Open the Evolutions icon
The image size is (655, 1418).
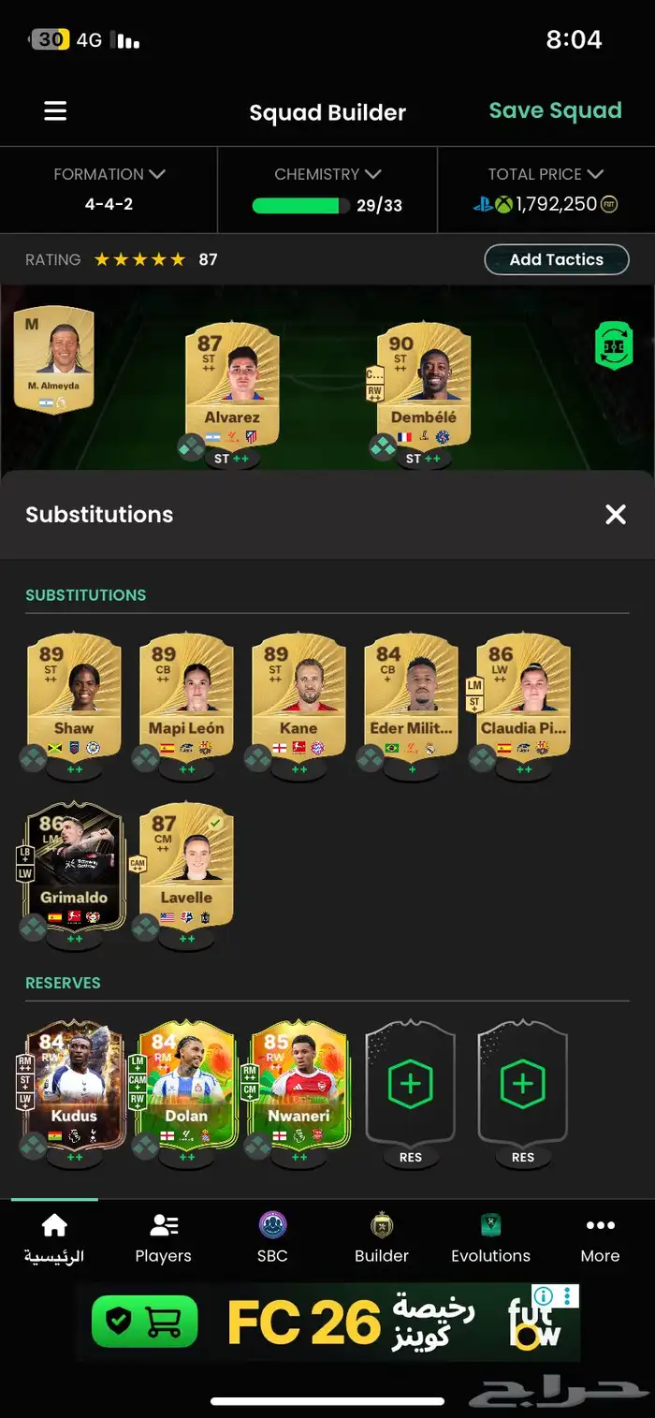(x=490, y=1224)
